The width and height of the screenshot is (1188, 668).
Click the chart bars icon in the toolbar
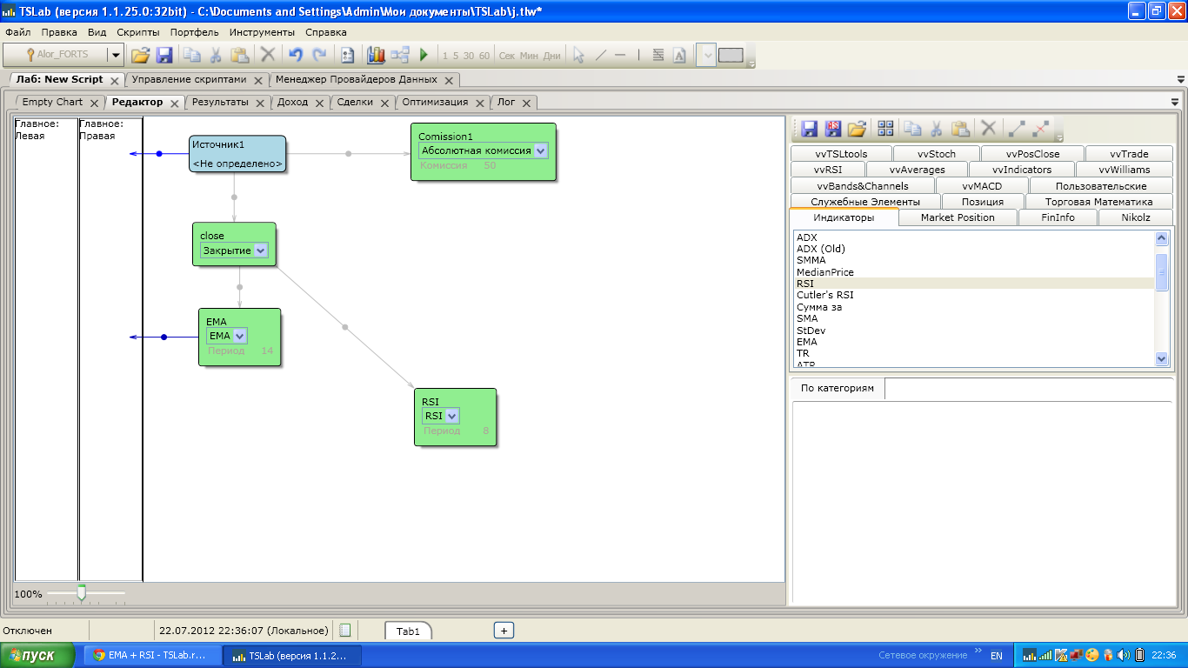pyautogui.click(x=376, y=55)
